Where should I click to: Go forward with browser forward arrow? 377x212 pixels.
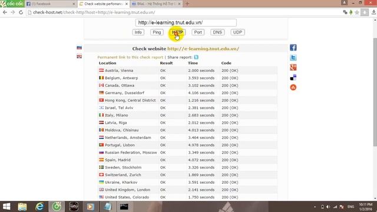(13, 12)
